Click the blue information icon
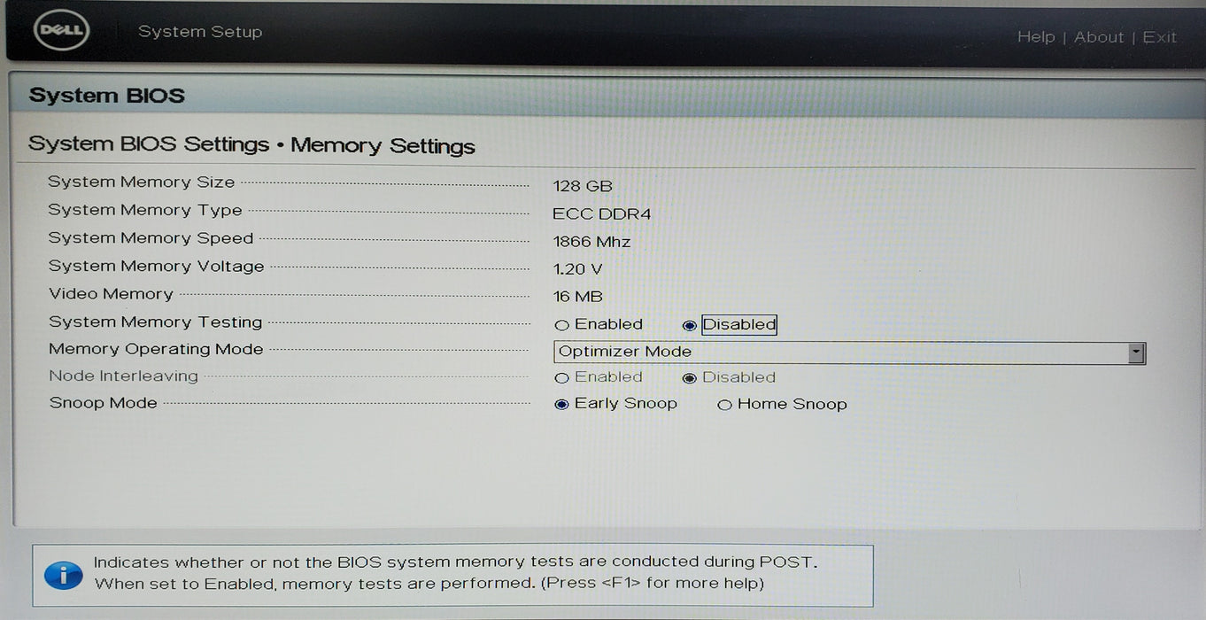The width and height of the screenshot is (1206, 620). coord(63,574)
